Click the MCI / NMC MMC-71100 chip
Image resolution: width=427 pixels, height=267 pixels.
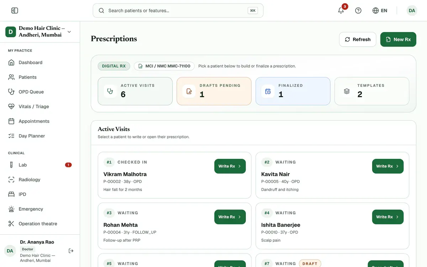[164, 66]
